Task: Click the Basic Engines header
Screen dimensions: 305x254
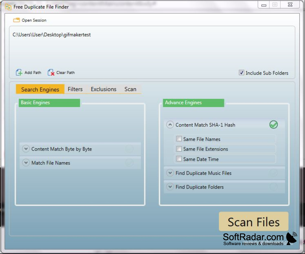Action: point(50,103)
